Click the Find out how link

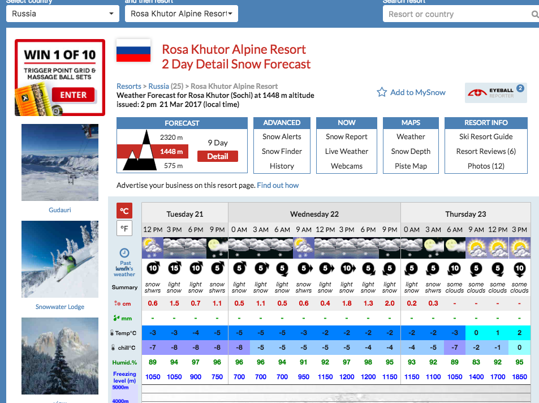(278, 185)
